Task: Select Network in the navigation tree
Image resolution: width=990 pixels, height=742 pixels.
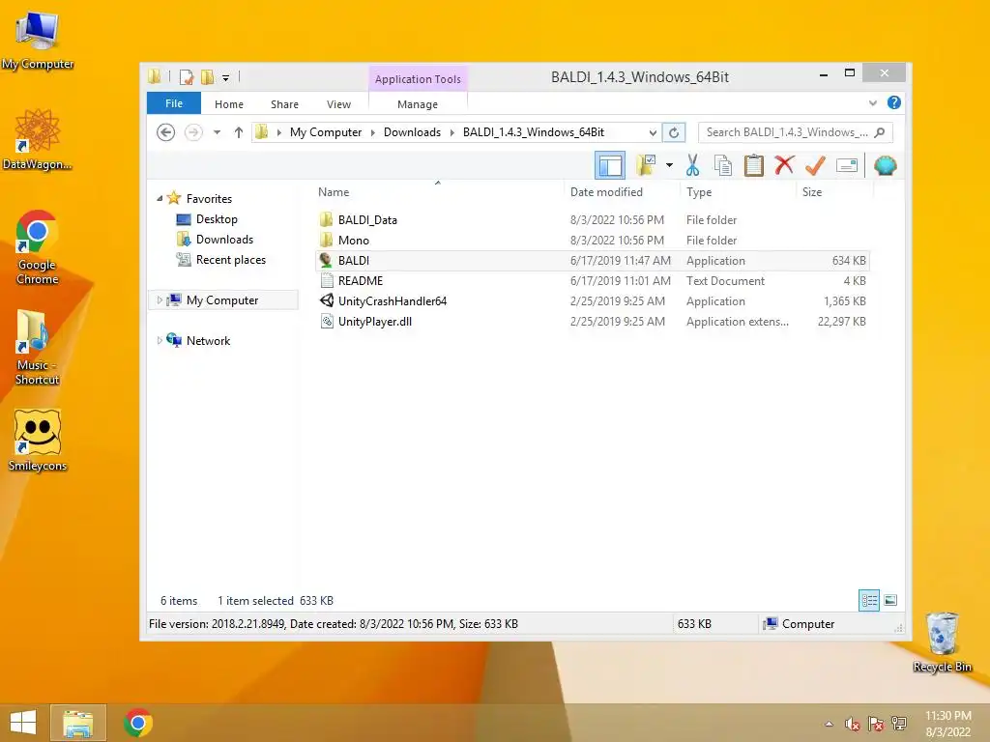Action: [208, 341]
